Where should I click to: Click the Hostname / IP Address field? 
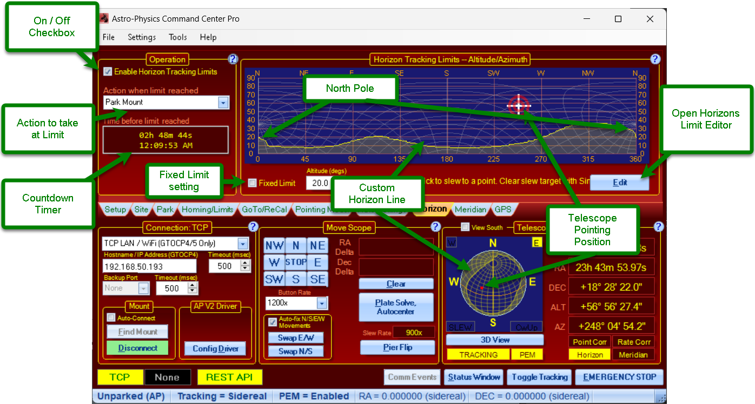point(150,266)
